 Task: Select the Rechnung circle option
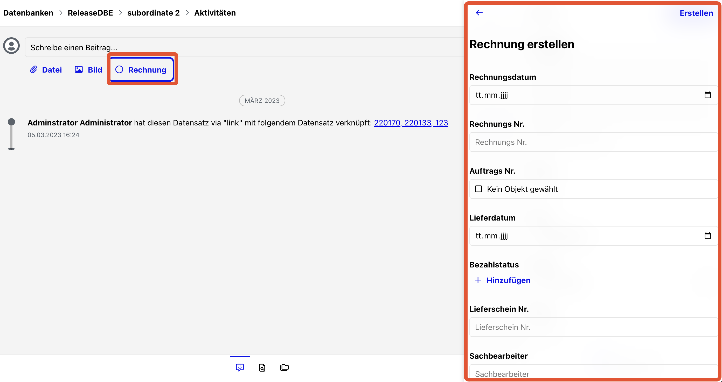pos(119,69)
